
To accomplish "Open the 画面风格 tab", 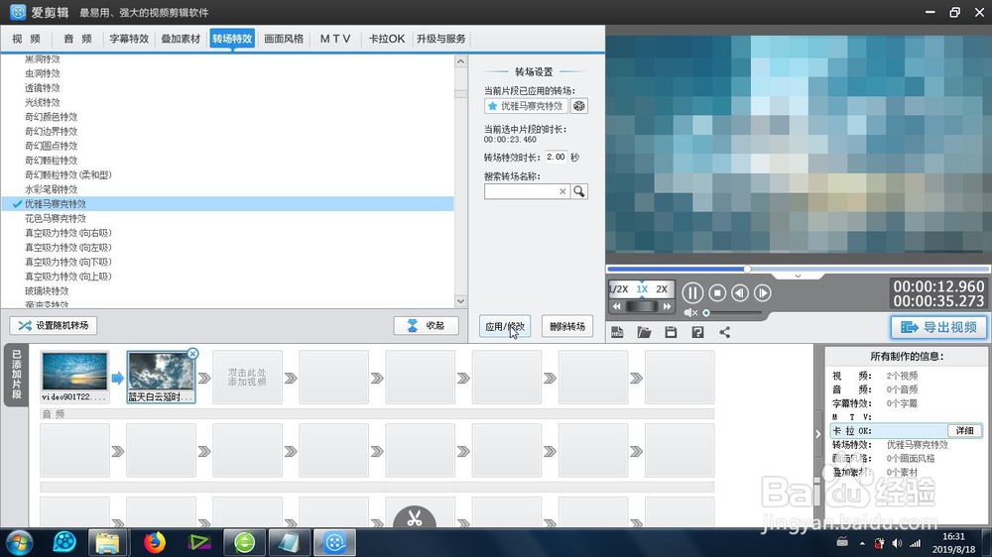I will (x=284, y=39).
